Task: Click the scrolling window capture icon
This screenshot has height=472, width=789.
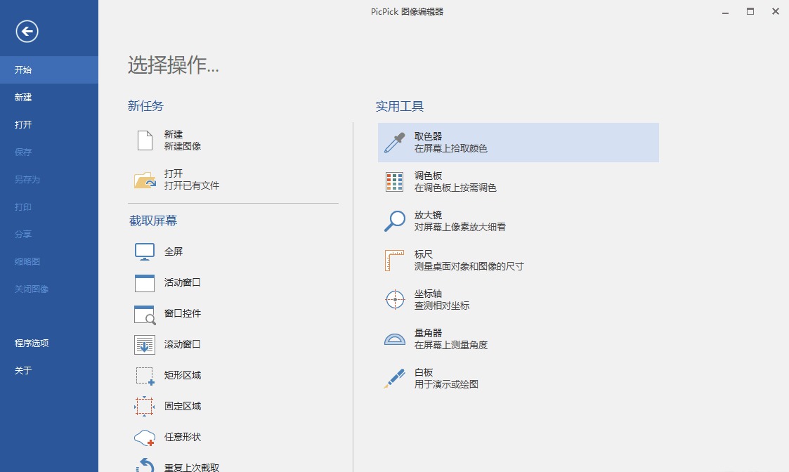Action: point(145,345)
